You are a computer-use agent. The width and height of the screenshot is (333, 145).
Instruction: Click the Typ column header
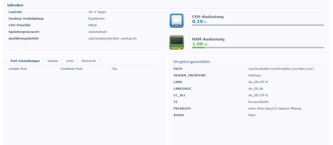pyautogui.click(x=134, y=69)
